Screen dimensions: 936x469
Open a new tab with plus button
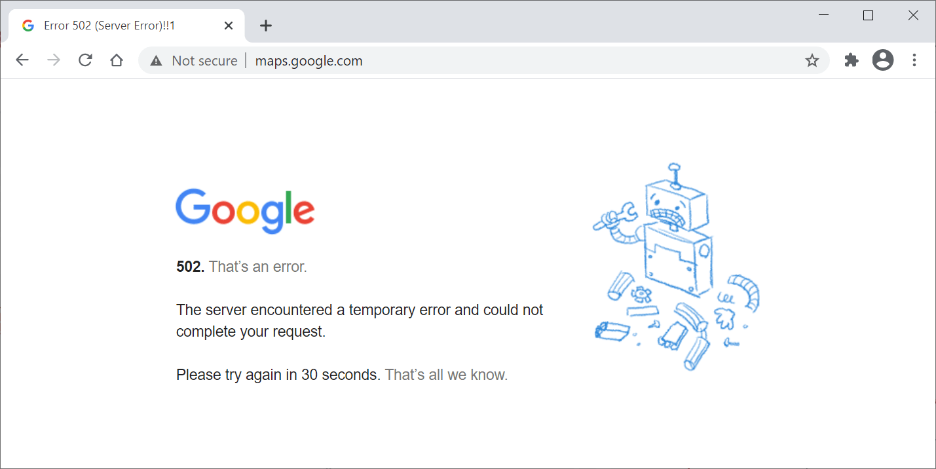265,26
